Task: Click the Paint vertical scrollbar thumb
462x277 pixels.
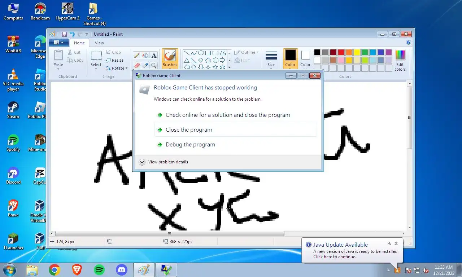Action: 409,118
